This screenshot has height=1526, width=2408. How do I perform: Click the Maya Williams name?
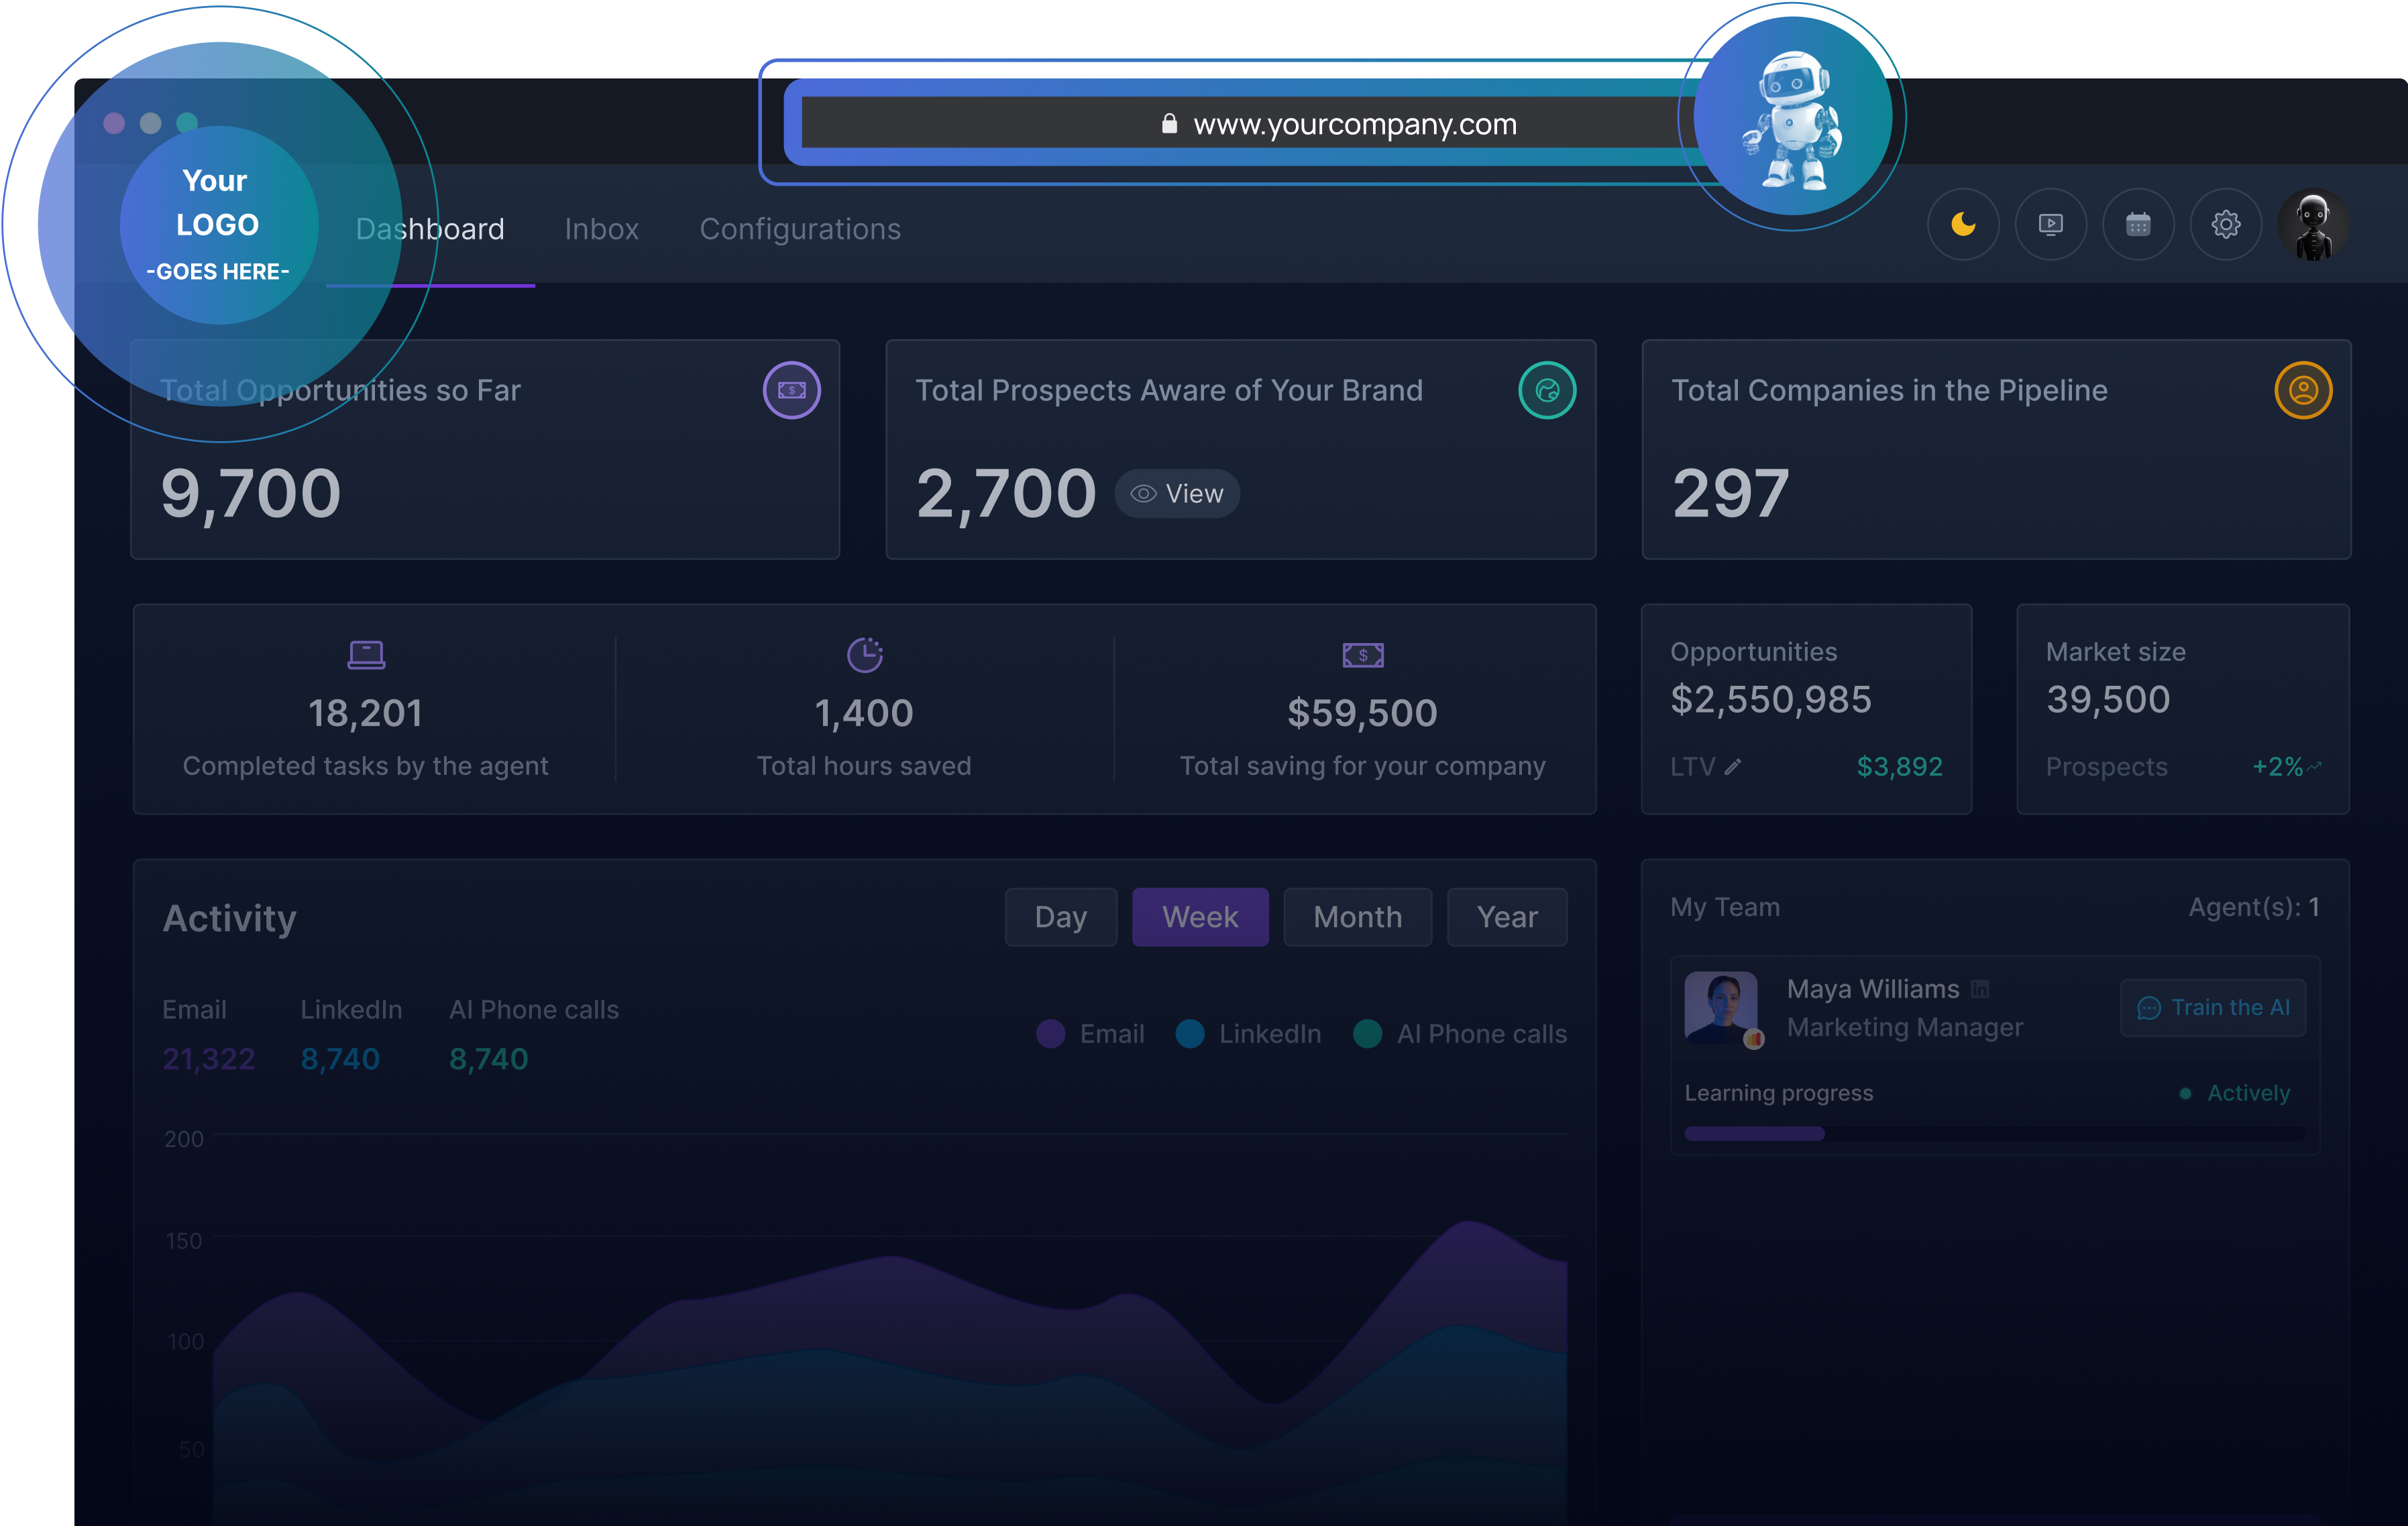(x=1873, y=988)
